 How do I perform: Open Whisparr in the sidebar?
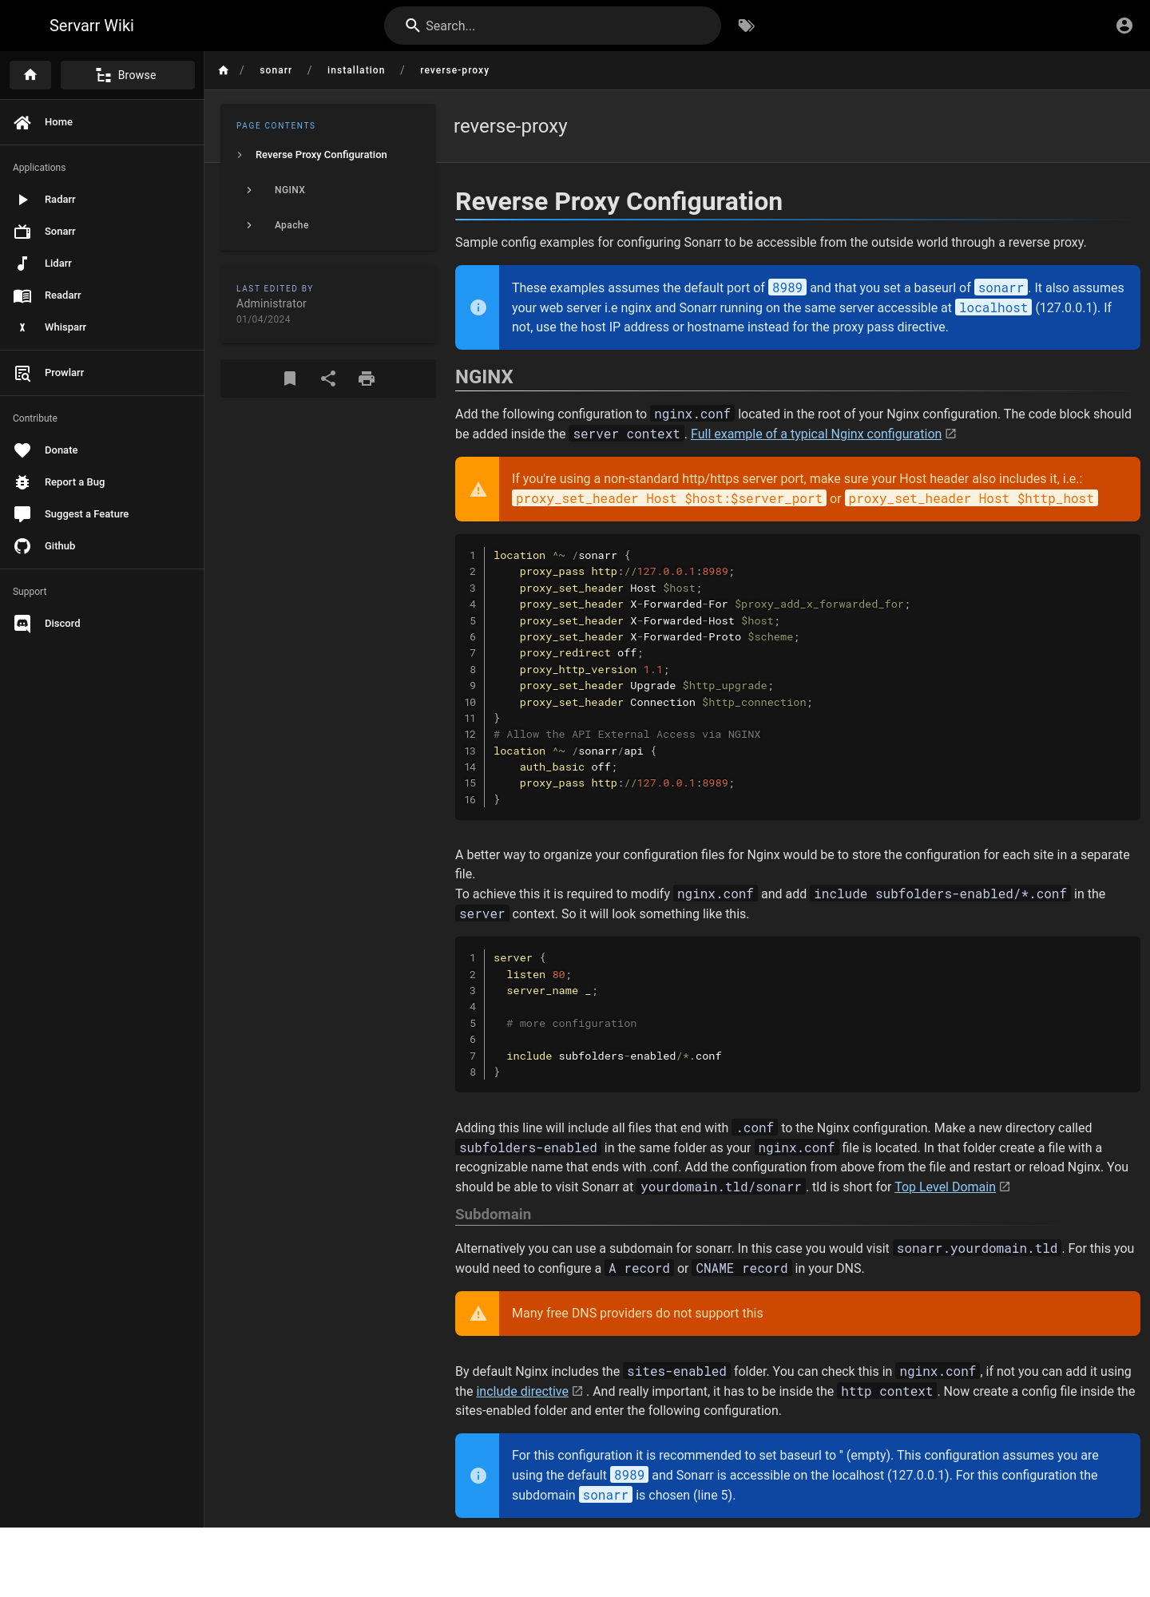[102, 327]
